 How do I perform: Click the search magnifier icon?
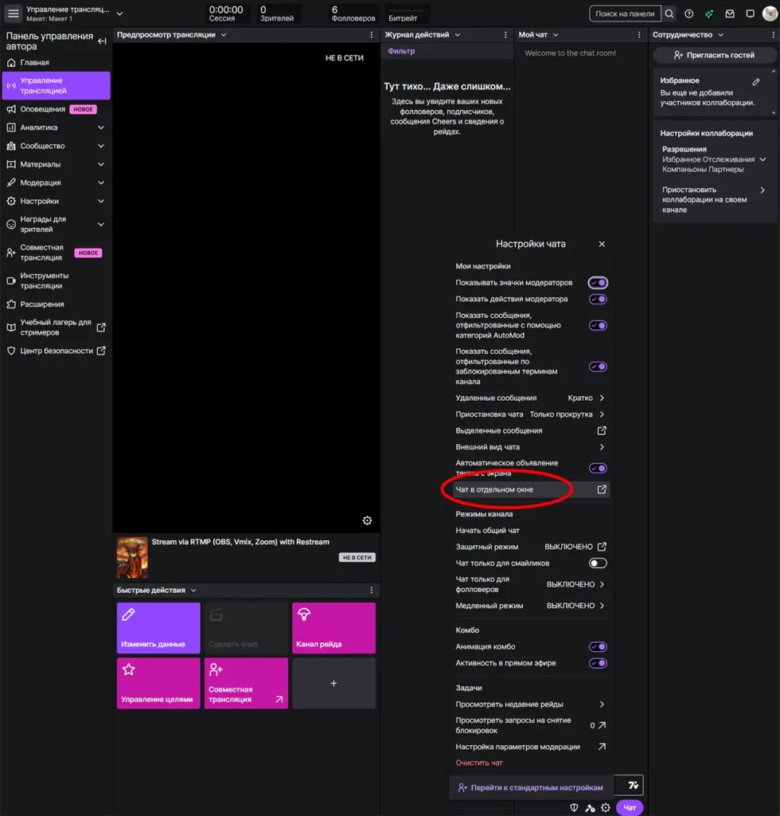669,14
